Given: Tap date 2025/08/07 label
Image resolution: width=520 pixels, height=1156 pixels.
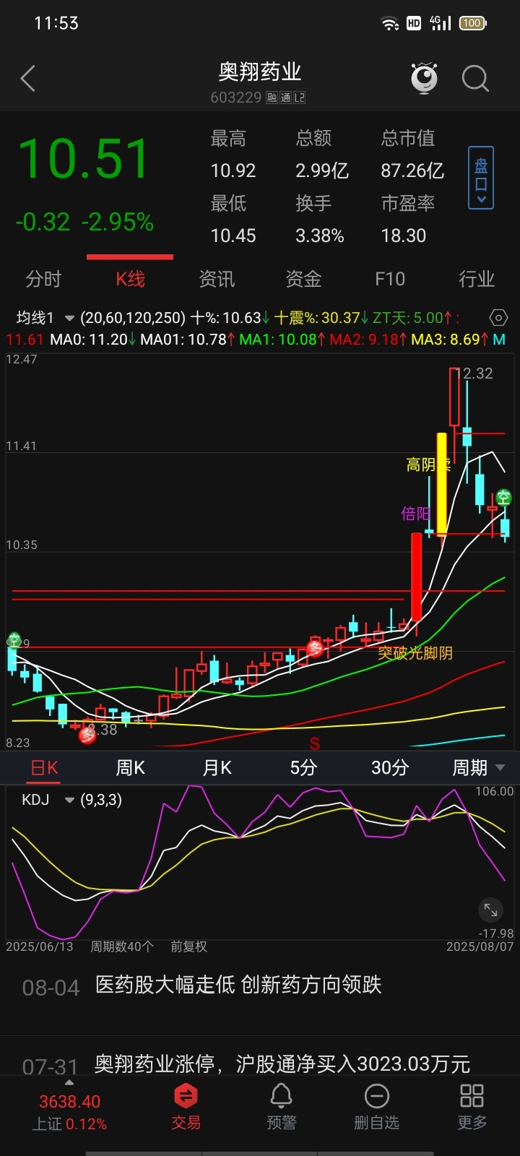Looking at the screenshot, I should pos(480,946).
